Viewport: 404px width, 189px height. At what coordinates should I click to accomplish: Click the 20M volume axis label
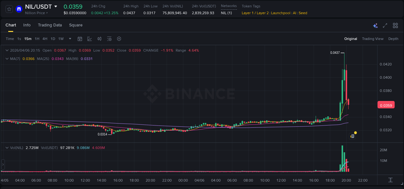pos(383,150)
